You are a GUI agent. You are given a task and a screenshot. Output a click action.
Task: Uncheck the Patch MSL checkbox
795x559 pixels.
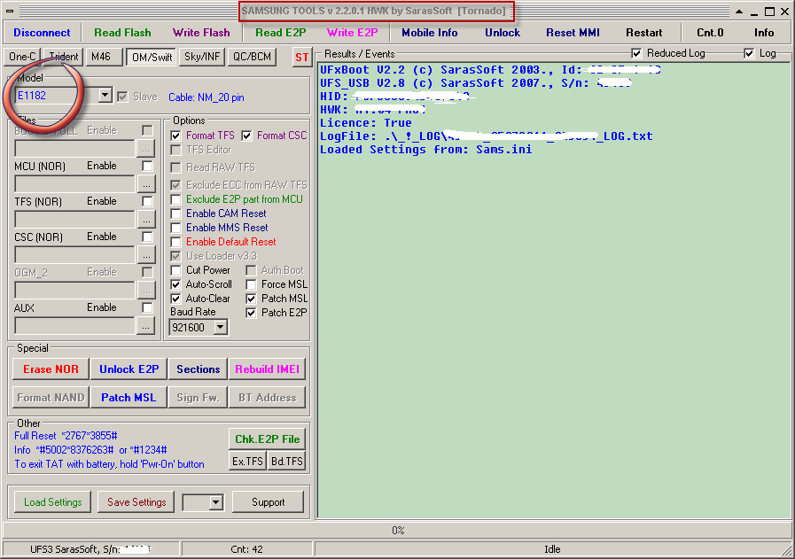pyautogui.click(x=251, y=299)
